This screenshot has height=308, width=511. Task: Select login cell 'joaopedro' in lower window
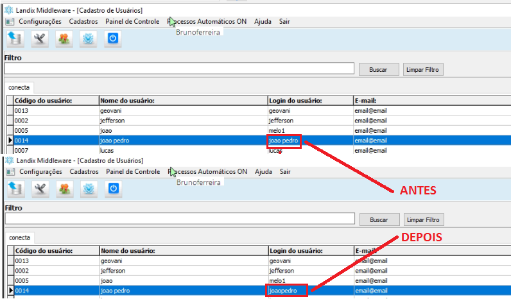(311, 291)
